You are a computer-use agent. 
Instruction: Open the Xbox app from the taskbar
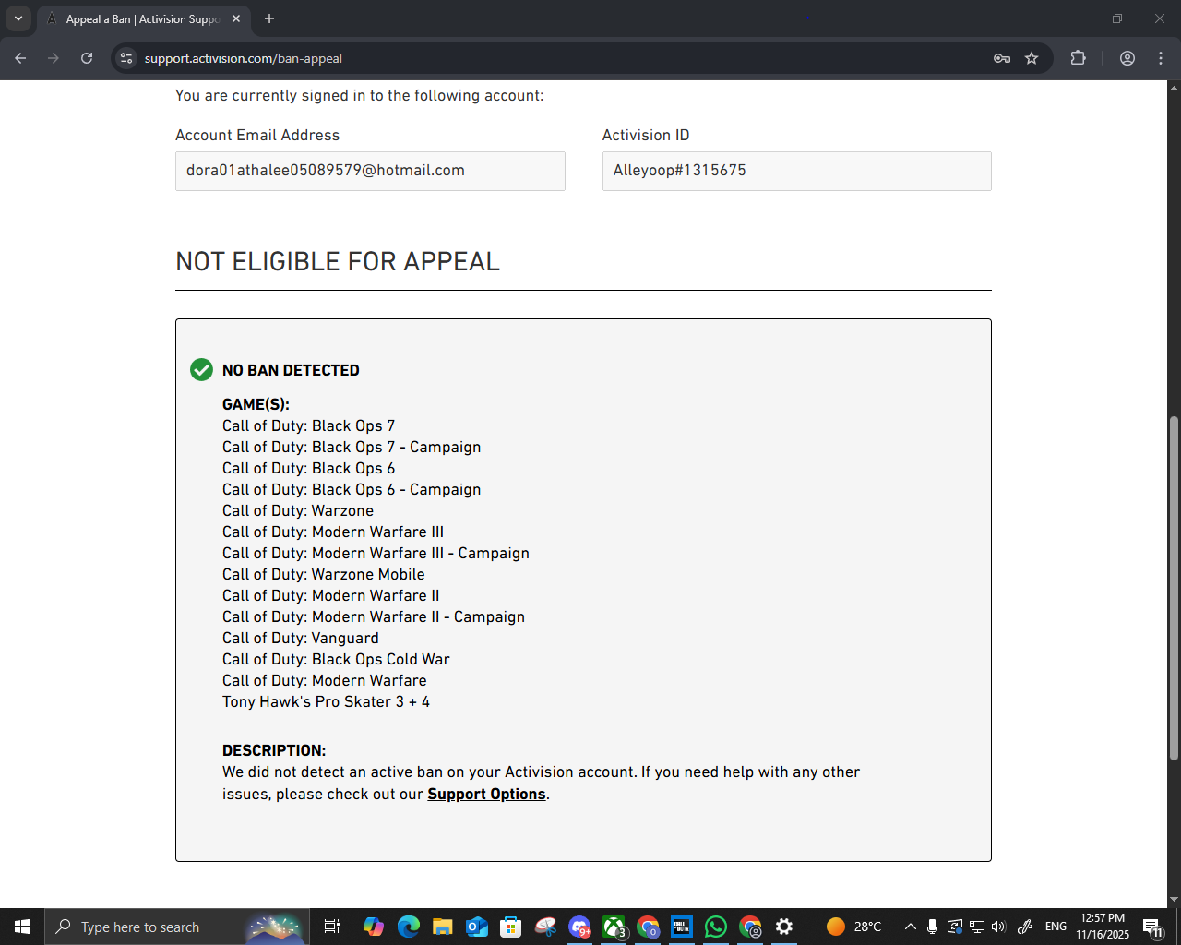click(614, 927)
